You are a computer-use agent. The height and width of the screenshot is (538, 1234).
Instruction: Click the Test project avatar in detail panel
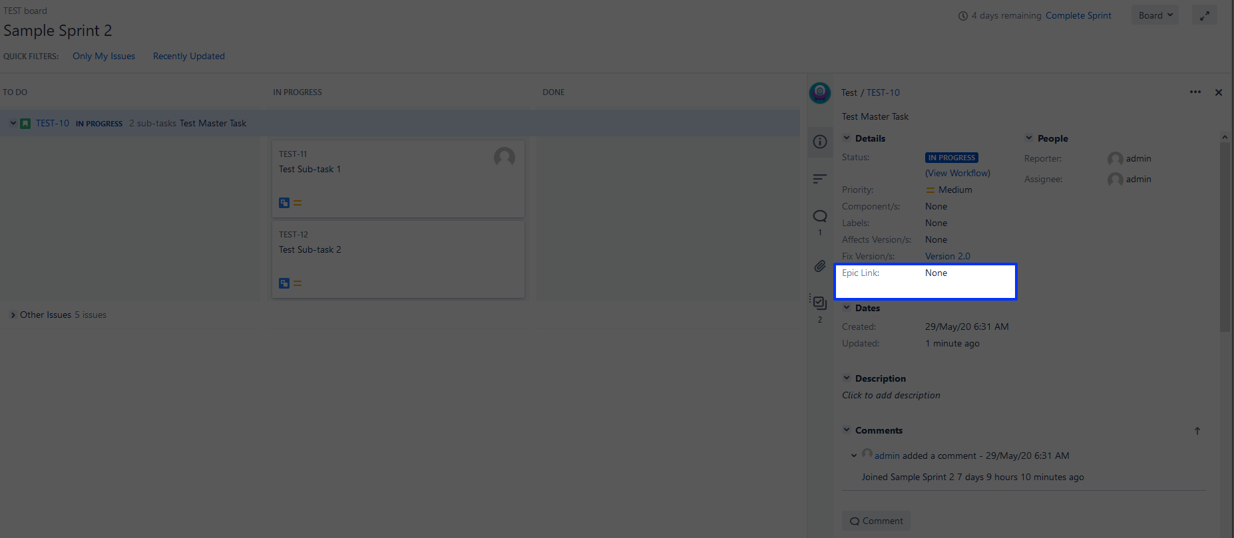820,92
